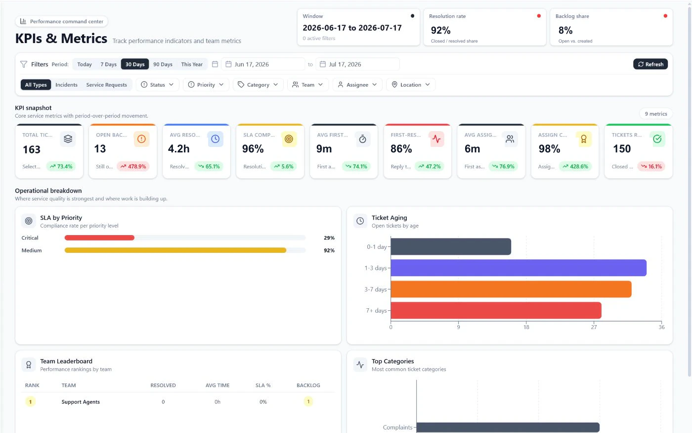692x433 pixels.
Task: Open the Assignee filter dropdown
Action: pyautogui.click(x=357, y=85)
